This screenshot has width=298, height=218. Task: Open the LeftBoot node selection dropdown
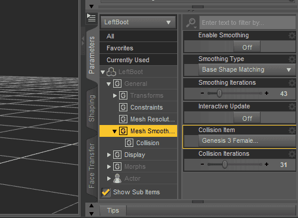[138, 22]
